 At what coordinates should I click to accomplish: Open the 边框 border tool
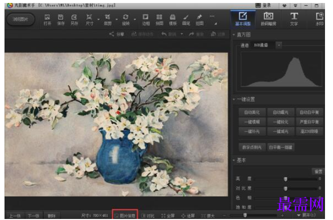(145, 20)
